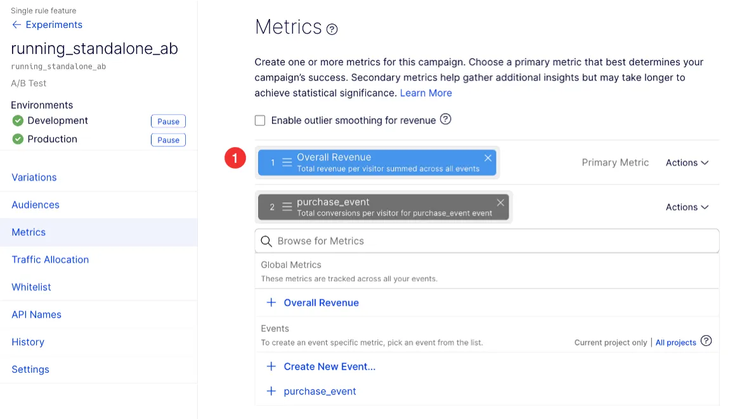Add the Overall Revenue global metric

pos(321,303)
